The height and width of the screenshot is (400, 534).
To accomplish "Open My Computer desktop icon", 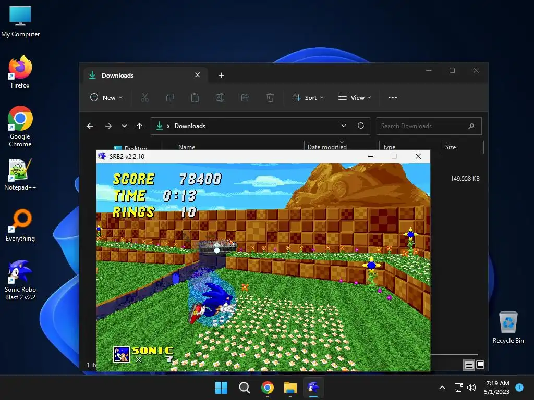I will pyautogui.click(x=20, y=21).
